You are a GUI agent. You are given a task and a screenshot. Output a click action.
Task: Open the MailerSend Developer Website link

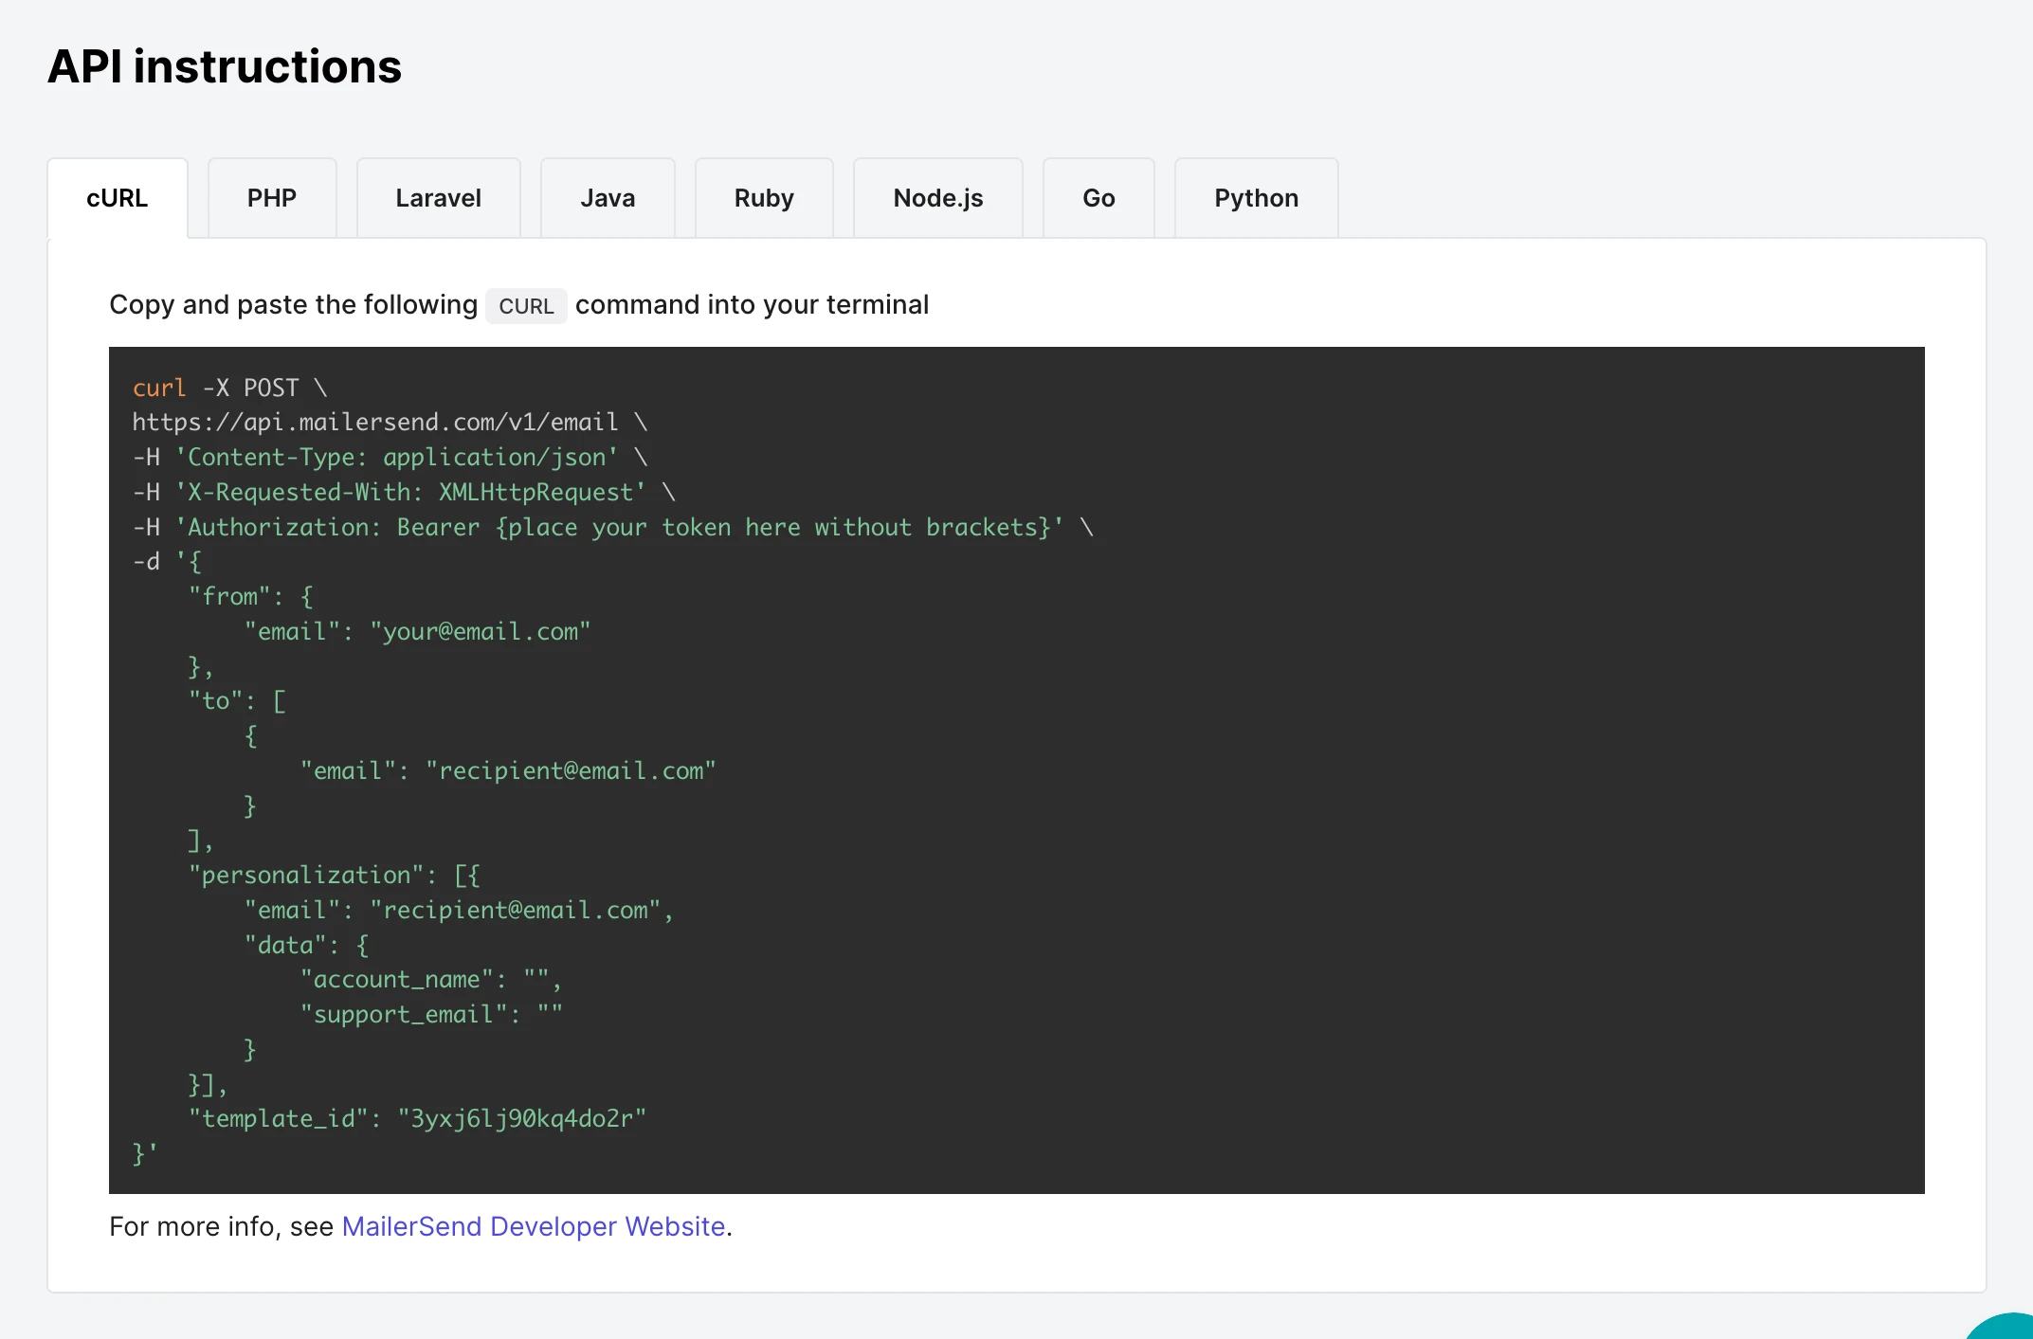[x=533, y=1226]
